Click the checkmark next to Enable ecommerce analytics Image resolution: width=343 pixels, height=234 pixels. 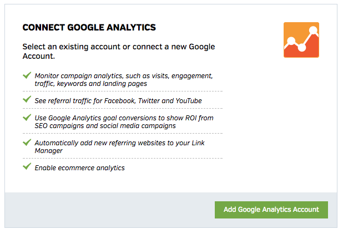point(27,166)
